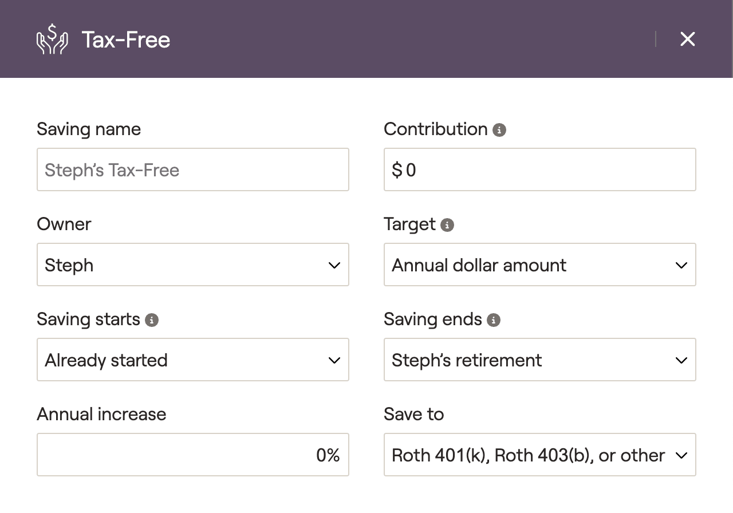Close the Tax-Free dialog
Image resolution: width=733 pixels, height=513 pixels.
click(687, 39)
